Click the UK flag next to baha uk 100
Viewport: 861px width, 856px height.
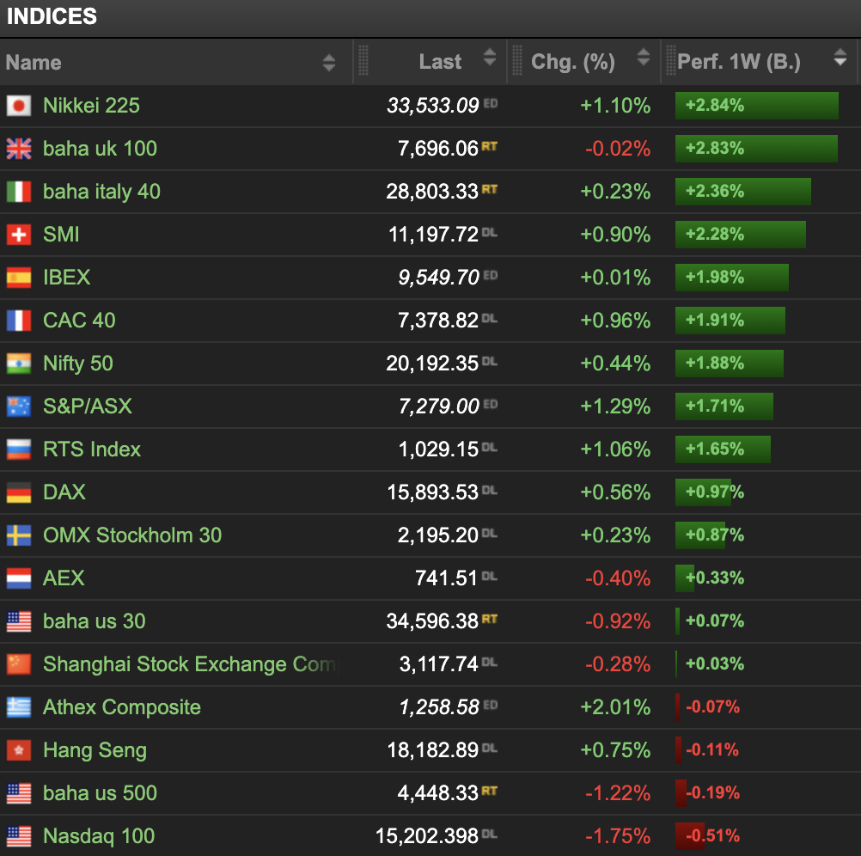click(x=19, y=149)
